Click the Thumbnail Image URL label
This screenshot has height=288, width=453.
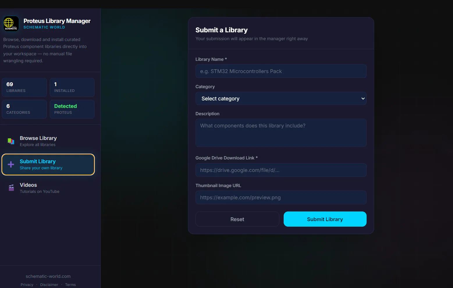point(218,186)
